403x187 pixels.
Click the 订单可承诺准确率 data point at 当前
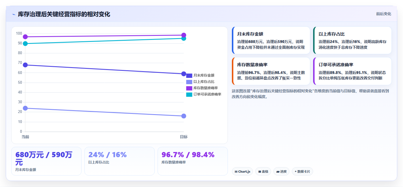(25, 44)
